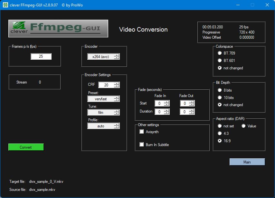Increase Fade In Duration value

tap(166, 110)
